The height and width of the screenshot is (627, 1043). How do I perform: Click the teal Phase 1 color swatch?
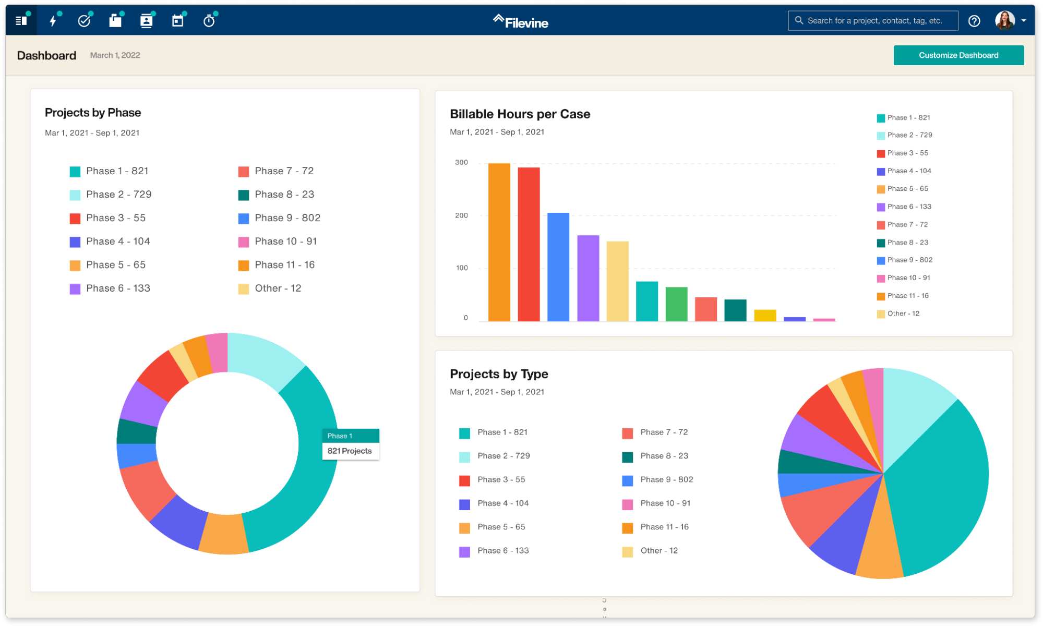click(x=76, y=171)
